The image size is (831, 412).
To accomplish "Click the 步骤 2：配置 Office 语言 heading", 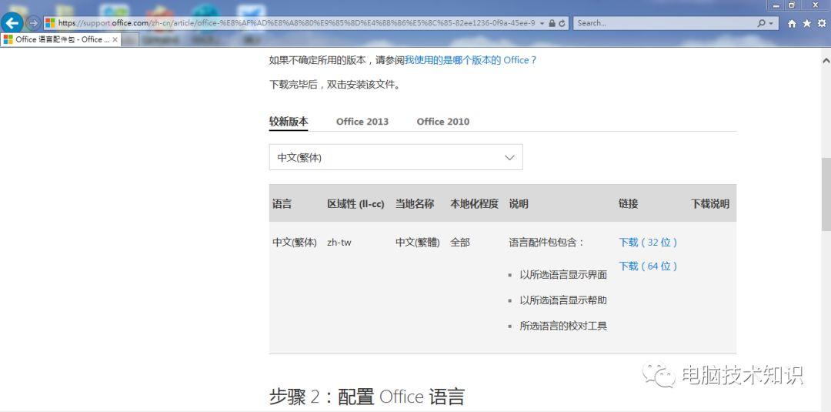I will (367, 396).
